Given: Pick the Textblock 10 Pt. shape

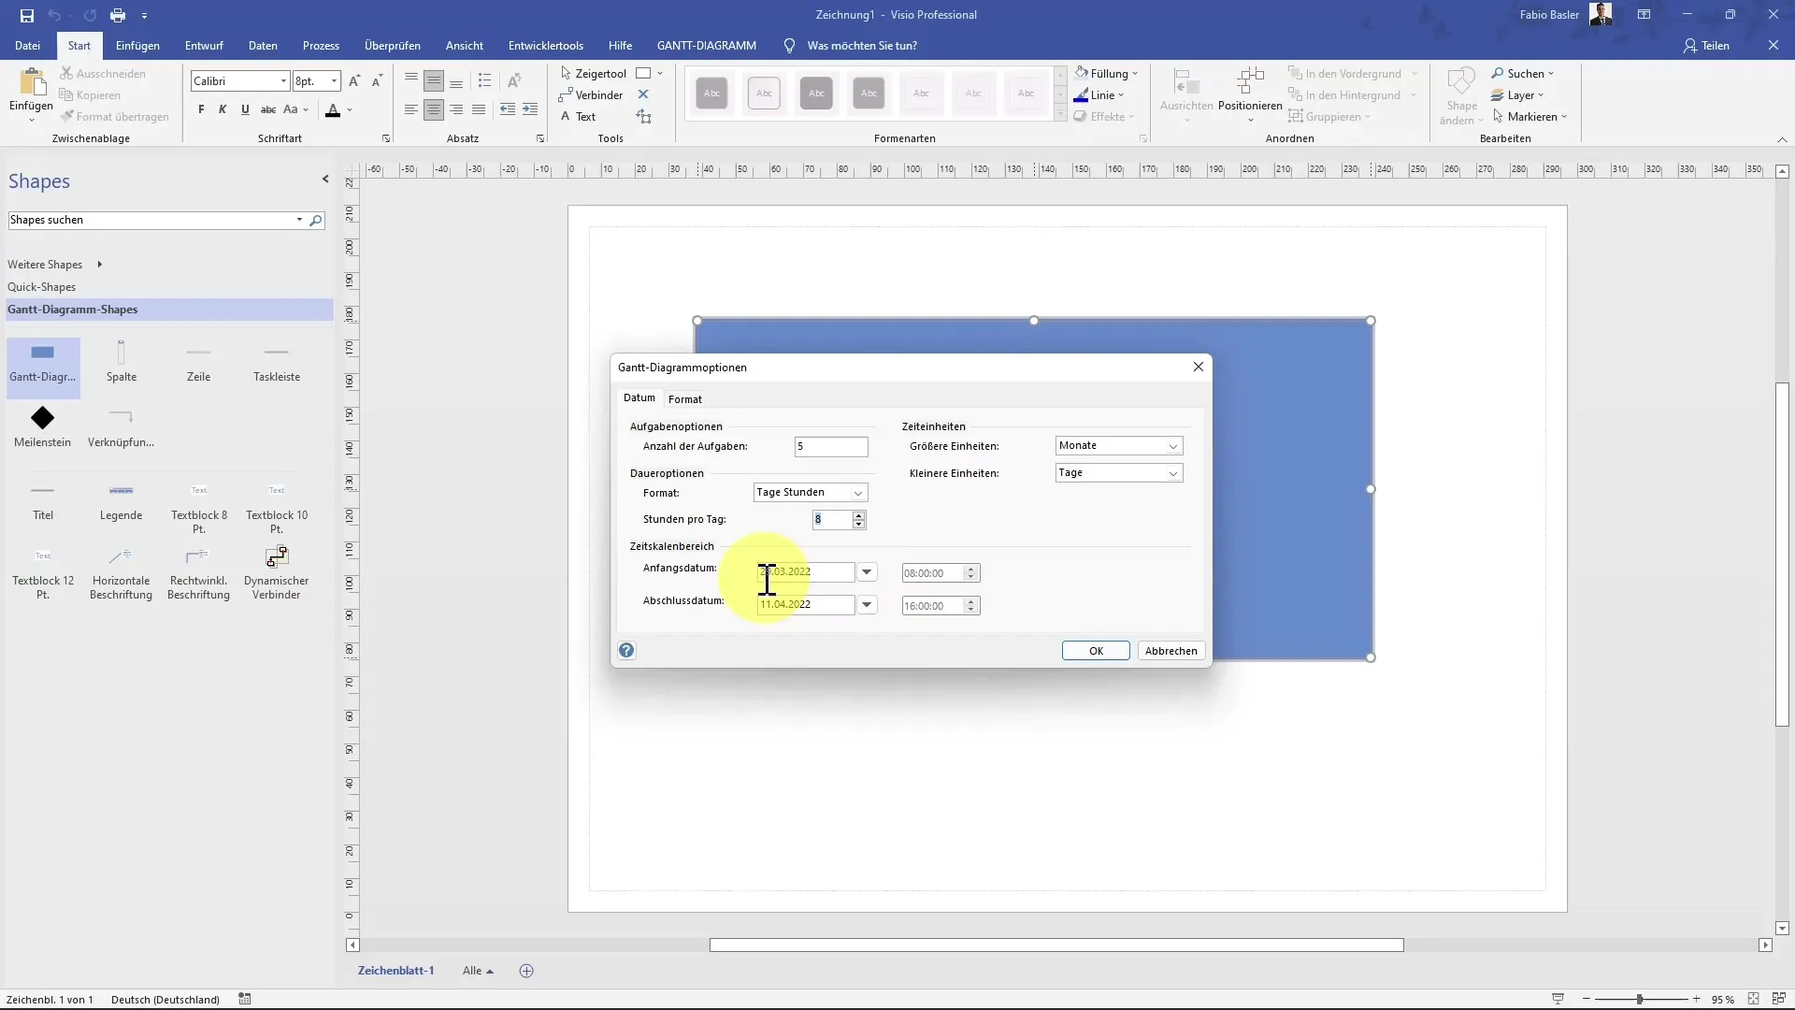Looking at the screenshot, I should point(277,508).
